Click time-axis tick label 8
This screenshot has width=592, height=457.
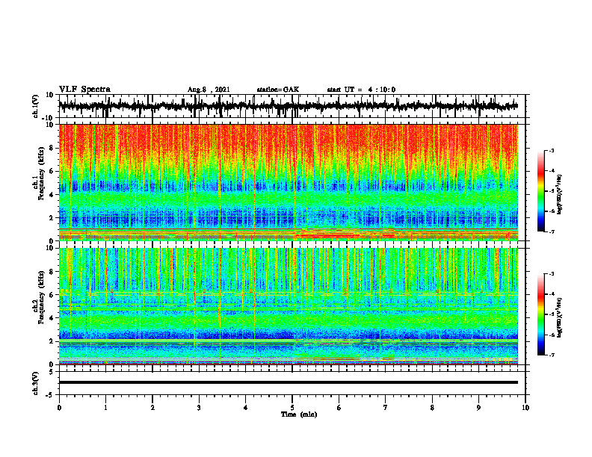[x=432, y=408]
